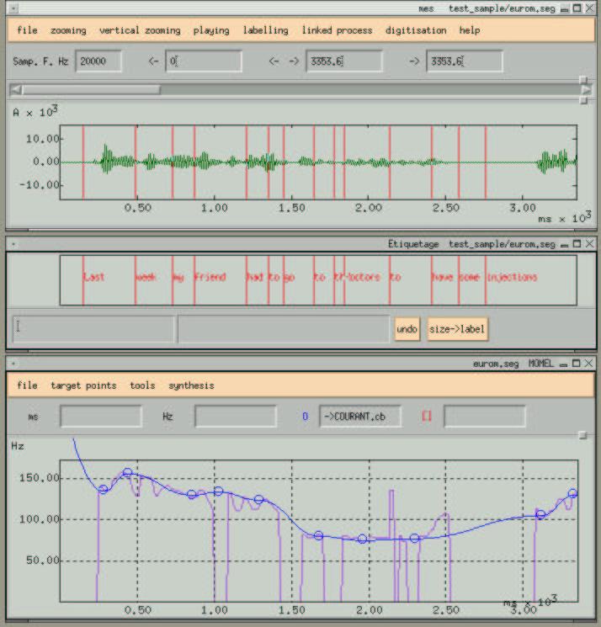This screenshot has height=627, width=601.
Task: Click the rightmost end time field 3353.6
Action: click(465, 61)
